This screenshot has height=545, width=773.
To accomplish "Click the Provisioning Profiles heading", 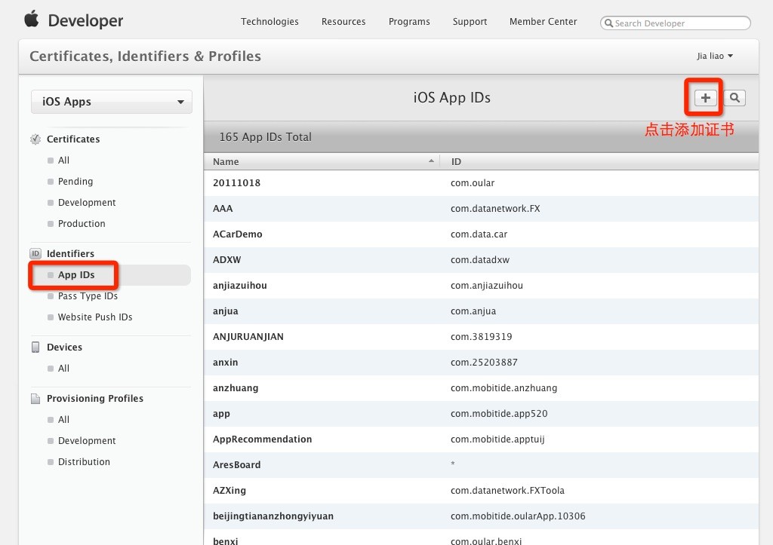I will tap(95, 398).
